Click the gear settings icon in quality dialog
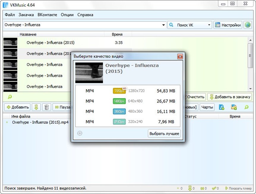The height and width of the screenshot is (194, 256). (x=80, y=133)
